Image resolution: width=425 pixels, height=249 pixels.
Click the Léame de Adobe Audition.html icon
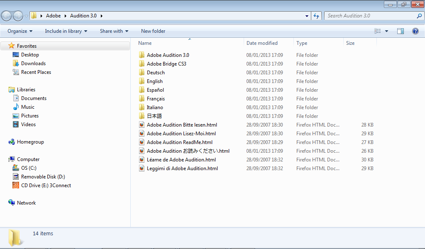[x=142, y=160]
